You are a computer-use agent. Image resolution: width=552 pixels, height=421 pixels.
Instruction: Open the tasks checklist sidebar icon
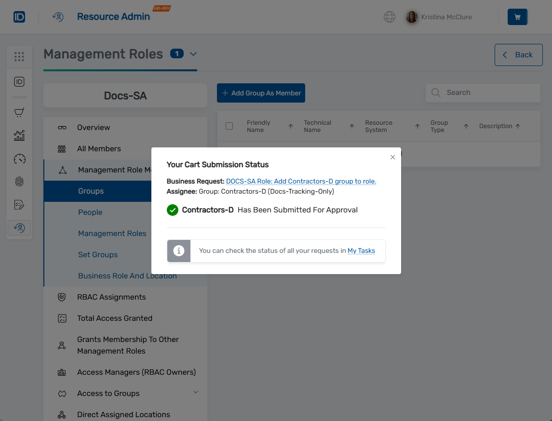click(19, 204)
